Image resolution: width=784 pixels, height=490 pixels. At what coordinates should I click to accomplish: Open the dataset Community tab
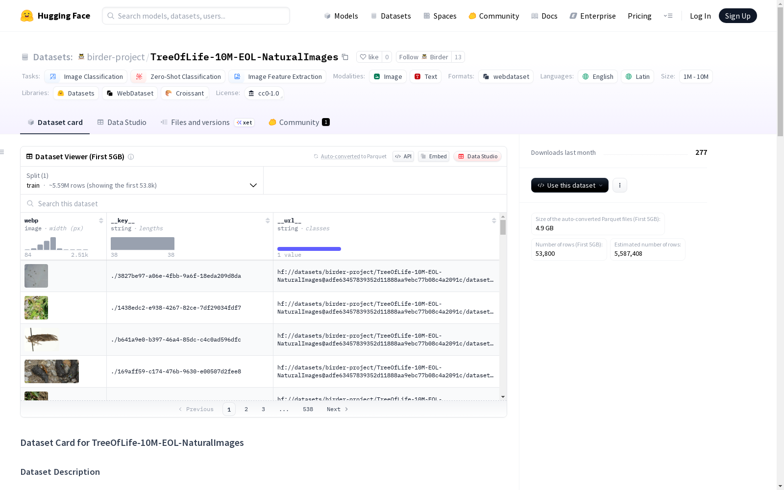pos(299,122)
